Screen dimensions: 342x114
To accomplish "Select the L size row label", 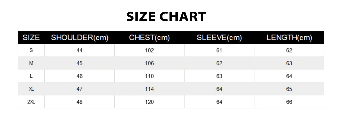I will [x=31, y=76].
